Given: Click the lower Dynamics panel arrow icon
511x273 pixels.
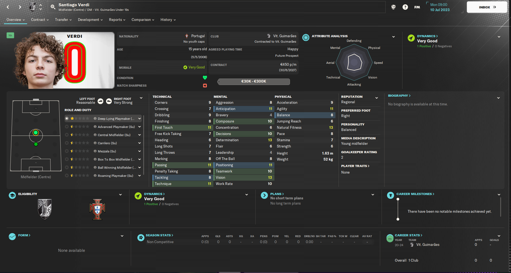Looking at the screenshot, I should [x=138, y=196].
